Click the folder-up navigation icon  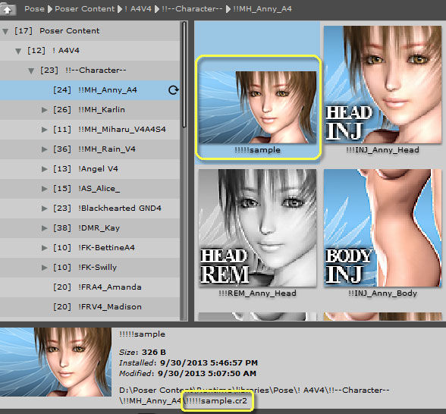8,9
